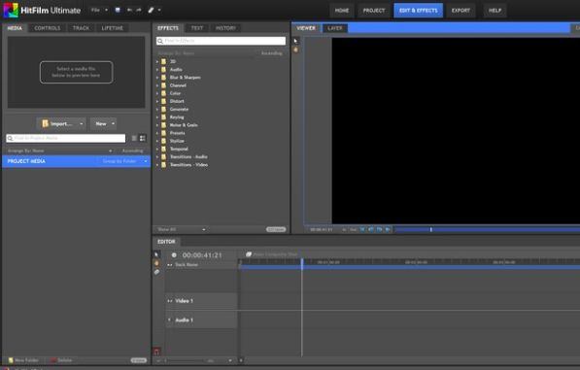Expand the Blur & Sharpen effects folder
Image resolution: width=580 pixels, height=370 pixels.
pyautogui.click(x=157, y=78)
